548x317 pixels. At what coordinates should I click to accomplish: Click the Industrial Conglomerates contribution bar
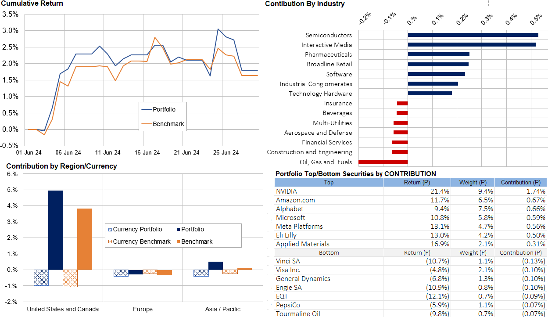click(x=433, y=83)
